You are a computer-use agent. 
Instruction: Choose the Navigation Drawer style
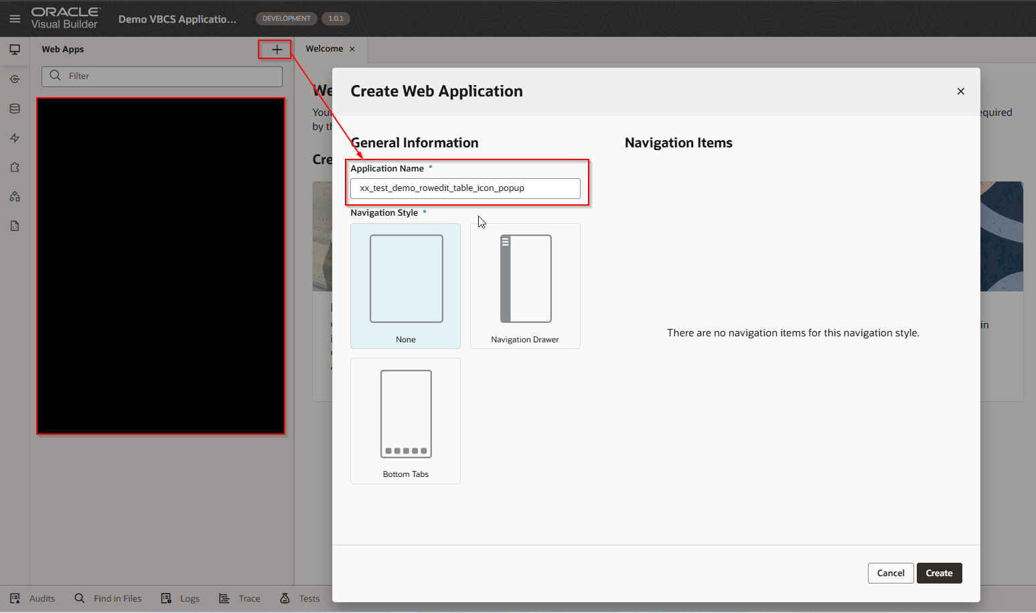[x=525, y=286]
